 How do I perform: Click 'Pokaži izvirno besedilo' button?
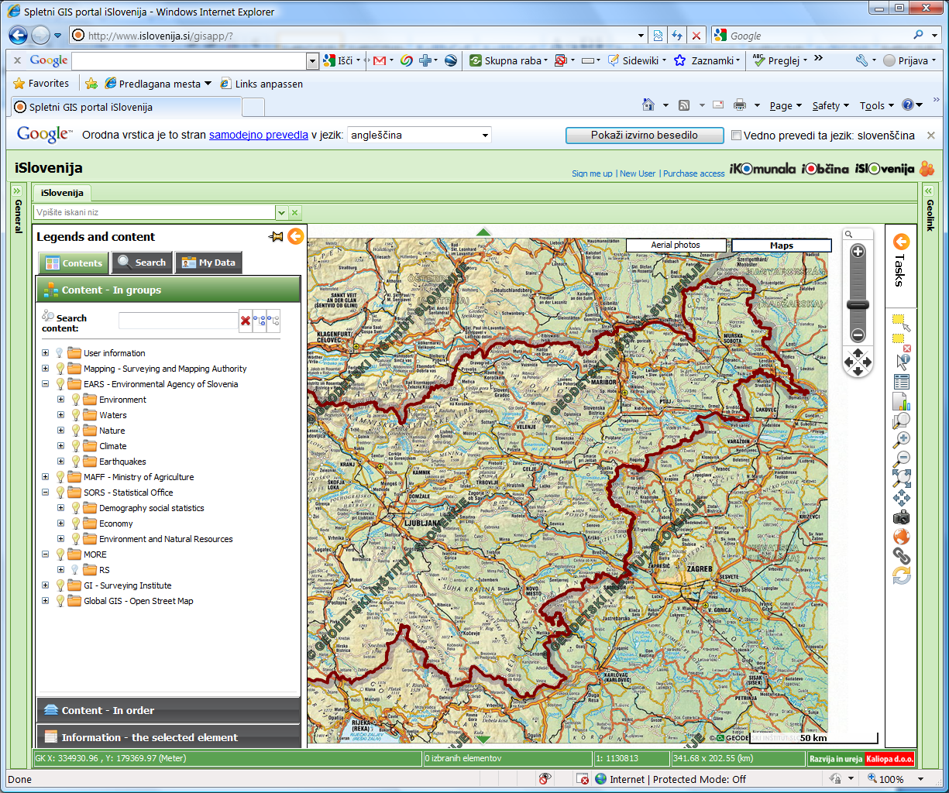(645, 135)
